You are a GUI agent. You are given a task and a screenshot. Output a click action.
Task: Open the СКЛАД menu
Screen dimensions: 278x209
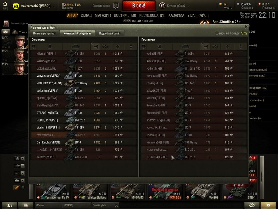click(x=86, y=15)
